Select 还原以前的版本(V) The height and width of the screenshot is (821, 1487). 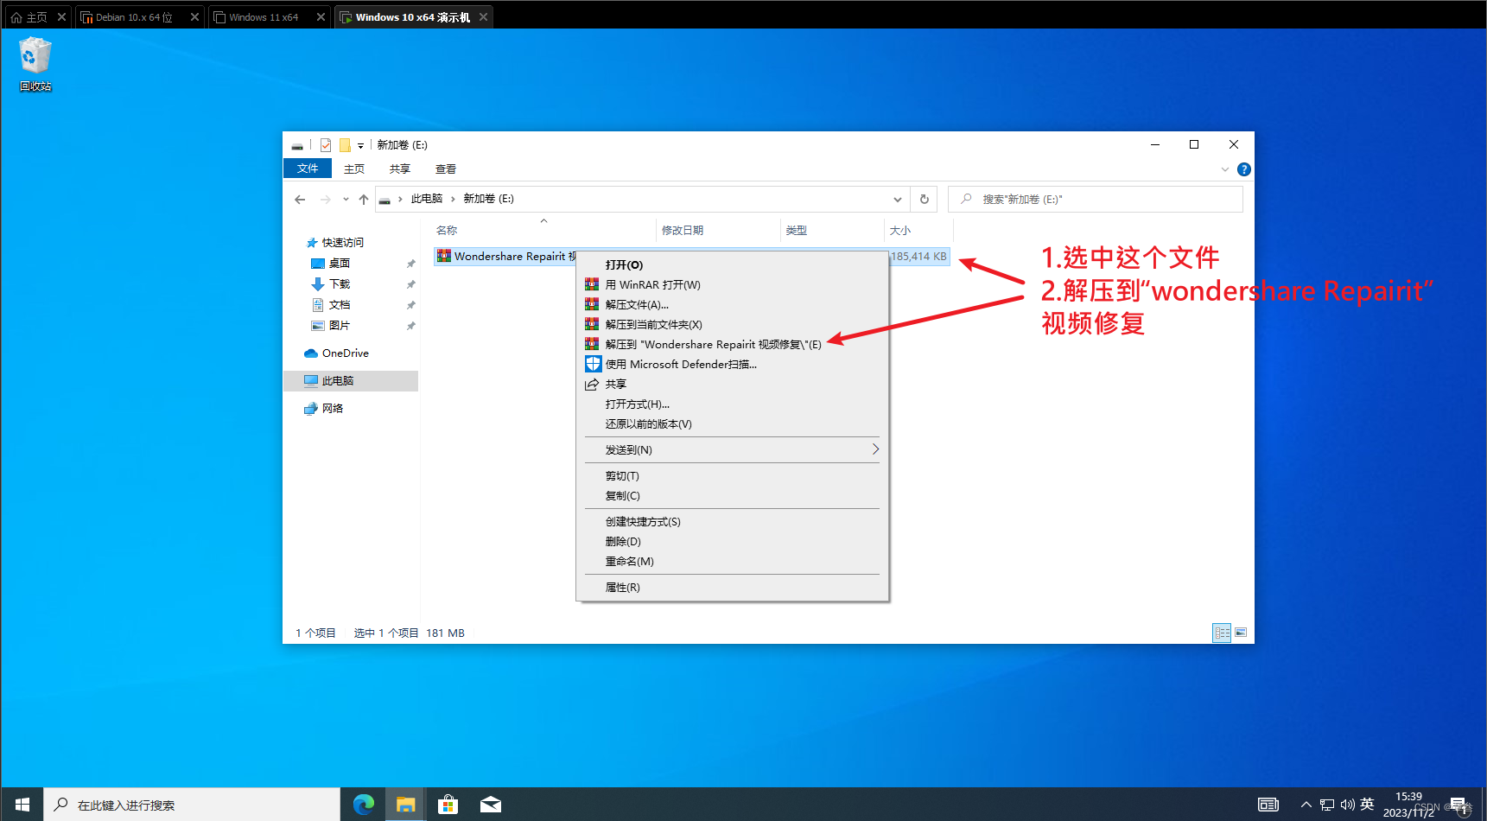tap(732, 423)
